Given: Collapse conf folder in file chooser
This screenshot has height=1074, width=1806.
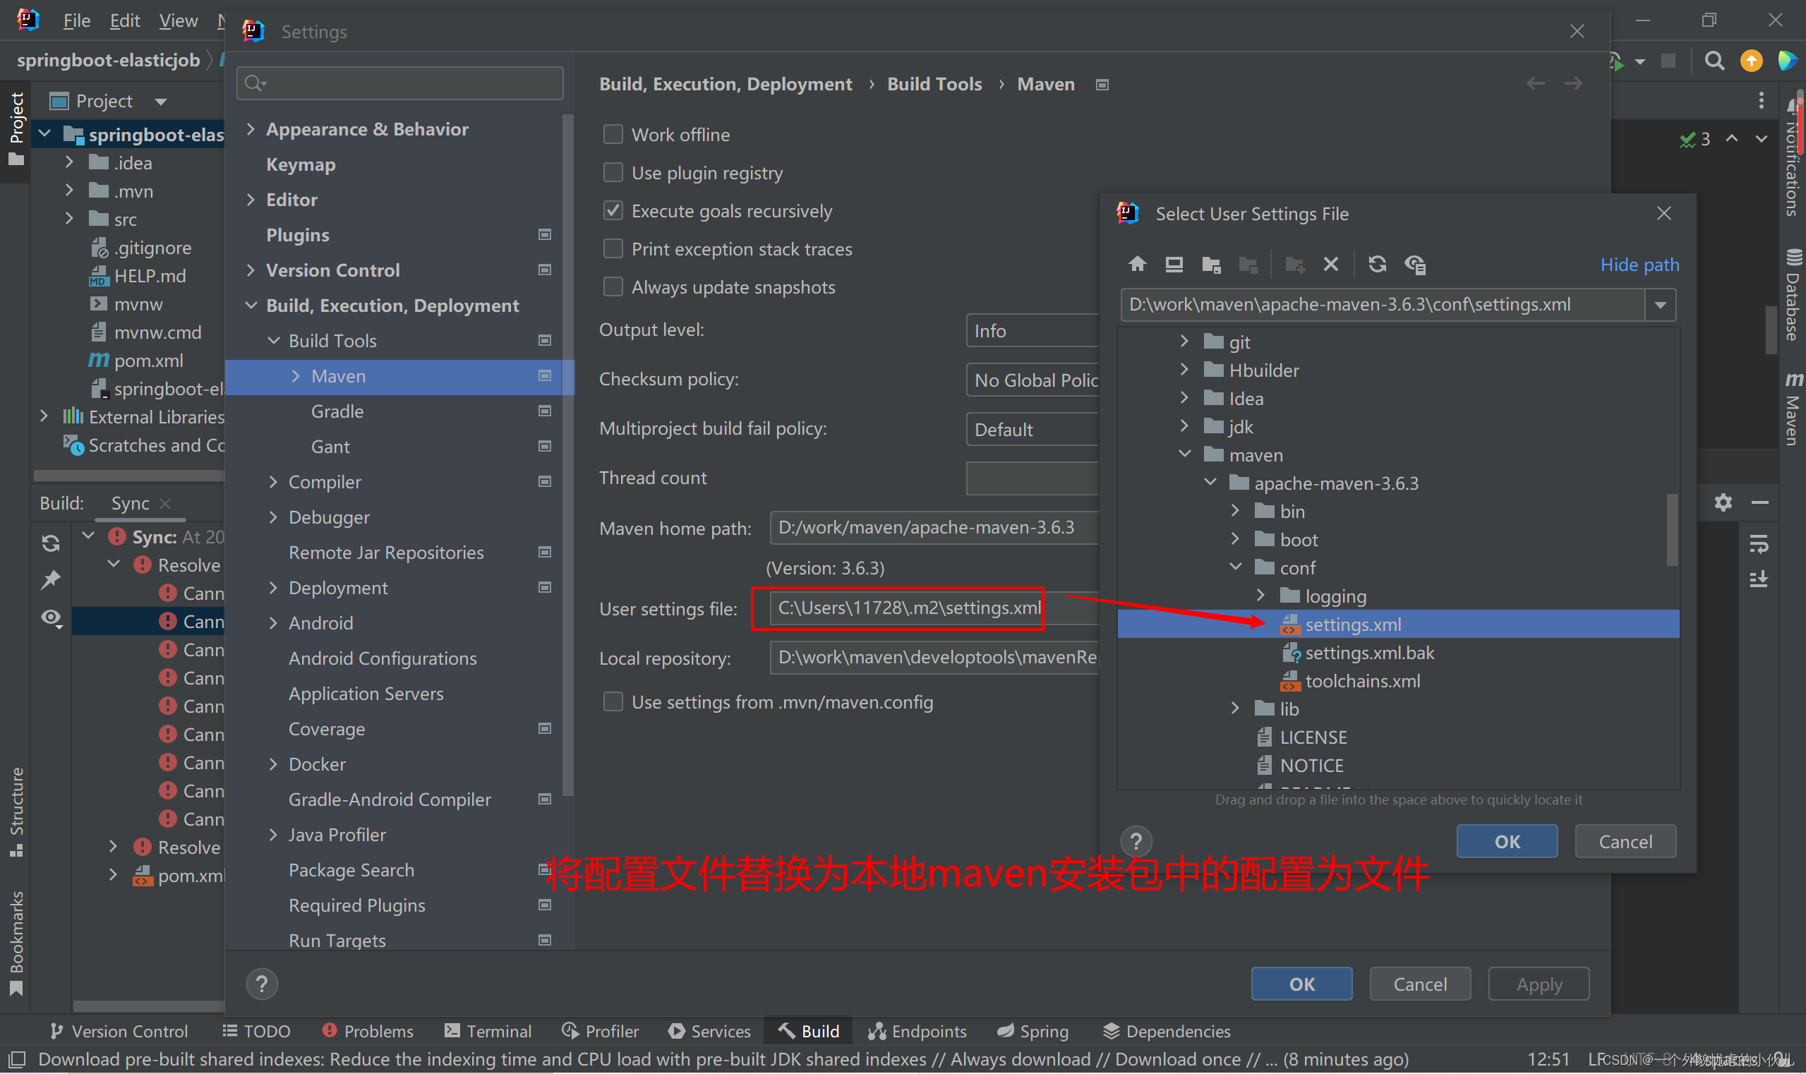Looking at the screenshot, I should coord(1236,567).
